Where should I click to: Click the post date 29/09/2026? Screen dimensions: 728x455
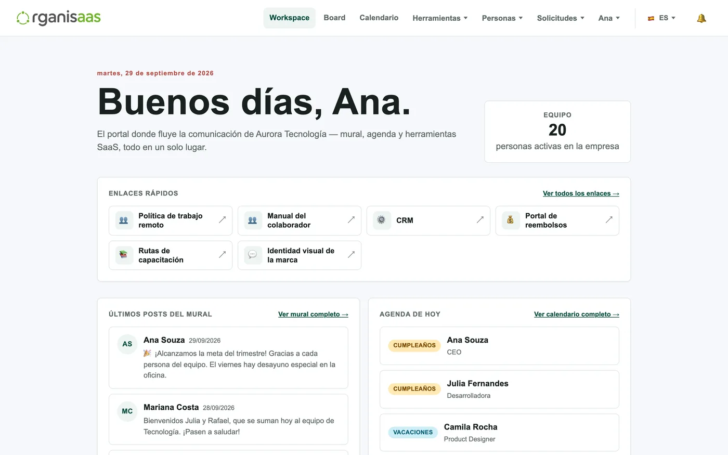(204, 341)
